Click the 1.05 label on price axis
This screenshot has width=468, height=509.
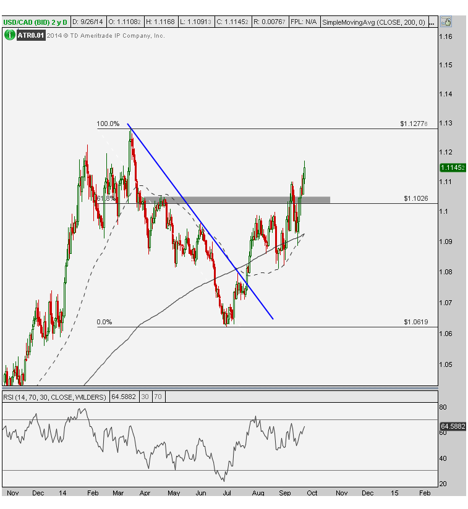(x=446, y=364)
